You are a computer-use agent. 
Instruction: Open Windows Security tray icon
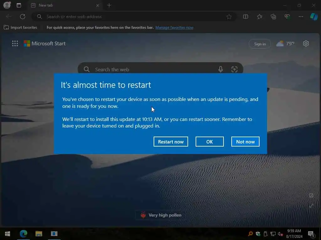(x=258, y=234)
